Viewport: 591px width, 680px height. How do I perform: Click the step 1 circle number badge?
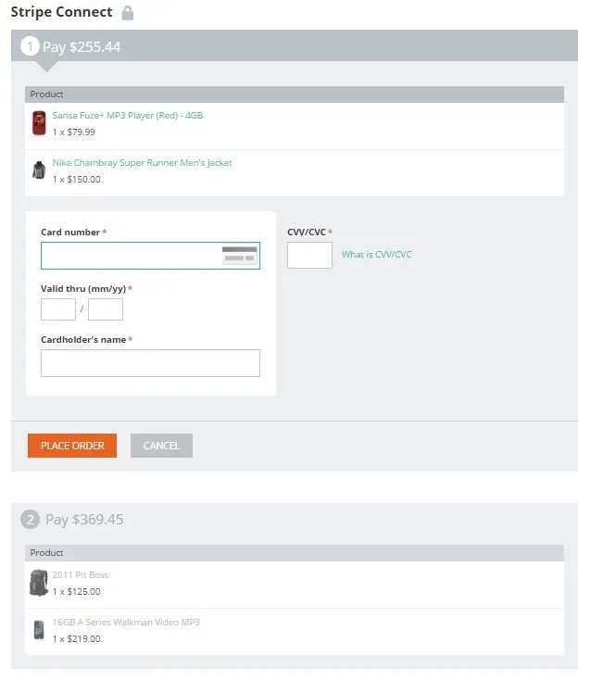coord(31,46)
